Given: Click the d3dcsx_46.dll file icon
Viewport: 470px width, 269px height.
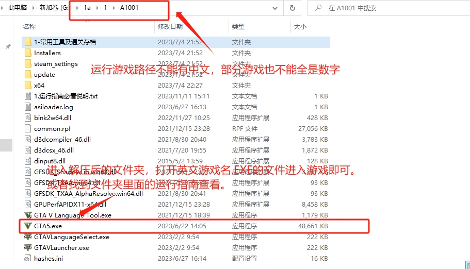Looking at the screenshot, I should pos(28,150).
